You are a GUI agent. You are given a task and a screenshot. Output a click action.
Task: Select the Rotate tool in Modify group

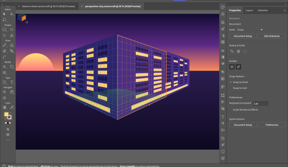[x=12, y=67]
